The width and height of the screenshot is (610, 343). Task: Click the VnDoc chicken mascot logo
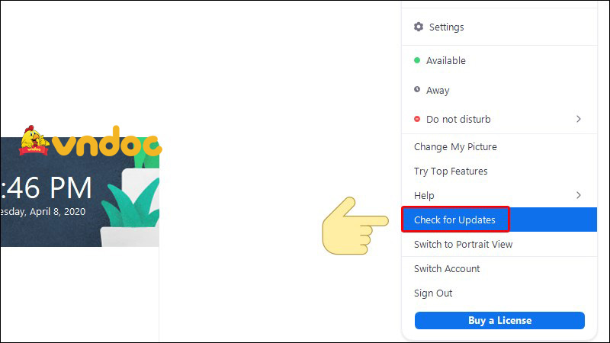(35, 139)
